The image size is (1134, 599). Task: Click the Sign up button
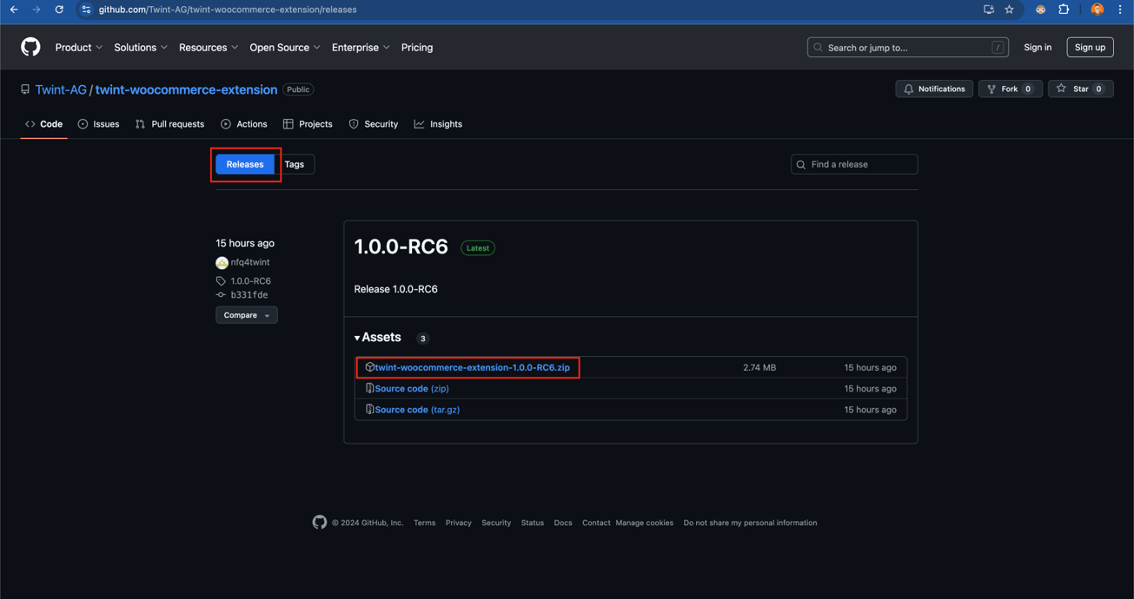(1090, 47)
